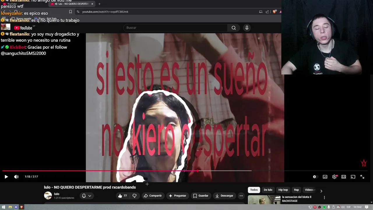Open the player settings gear
This screenshot has width=373, height=210.
pos(334,177)
